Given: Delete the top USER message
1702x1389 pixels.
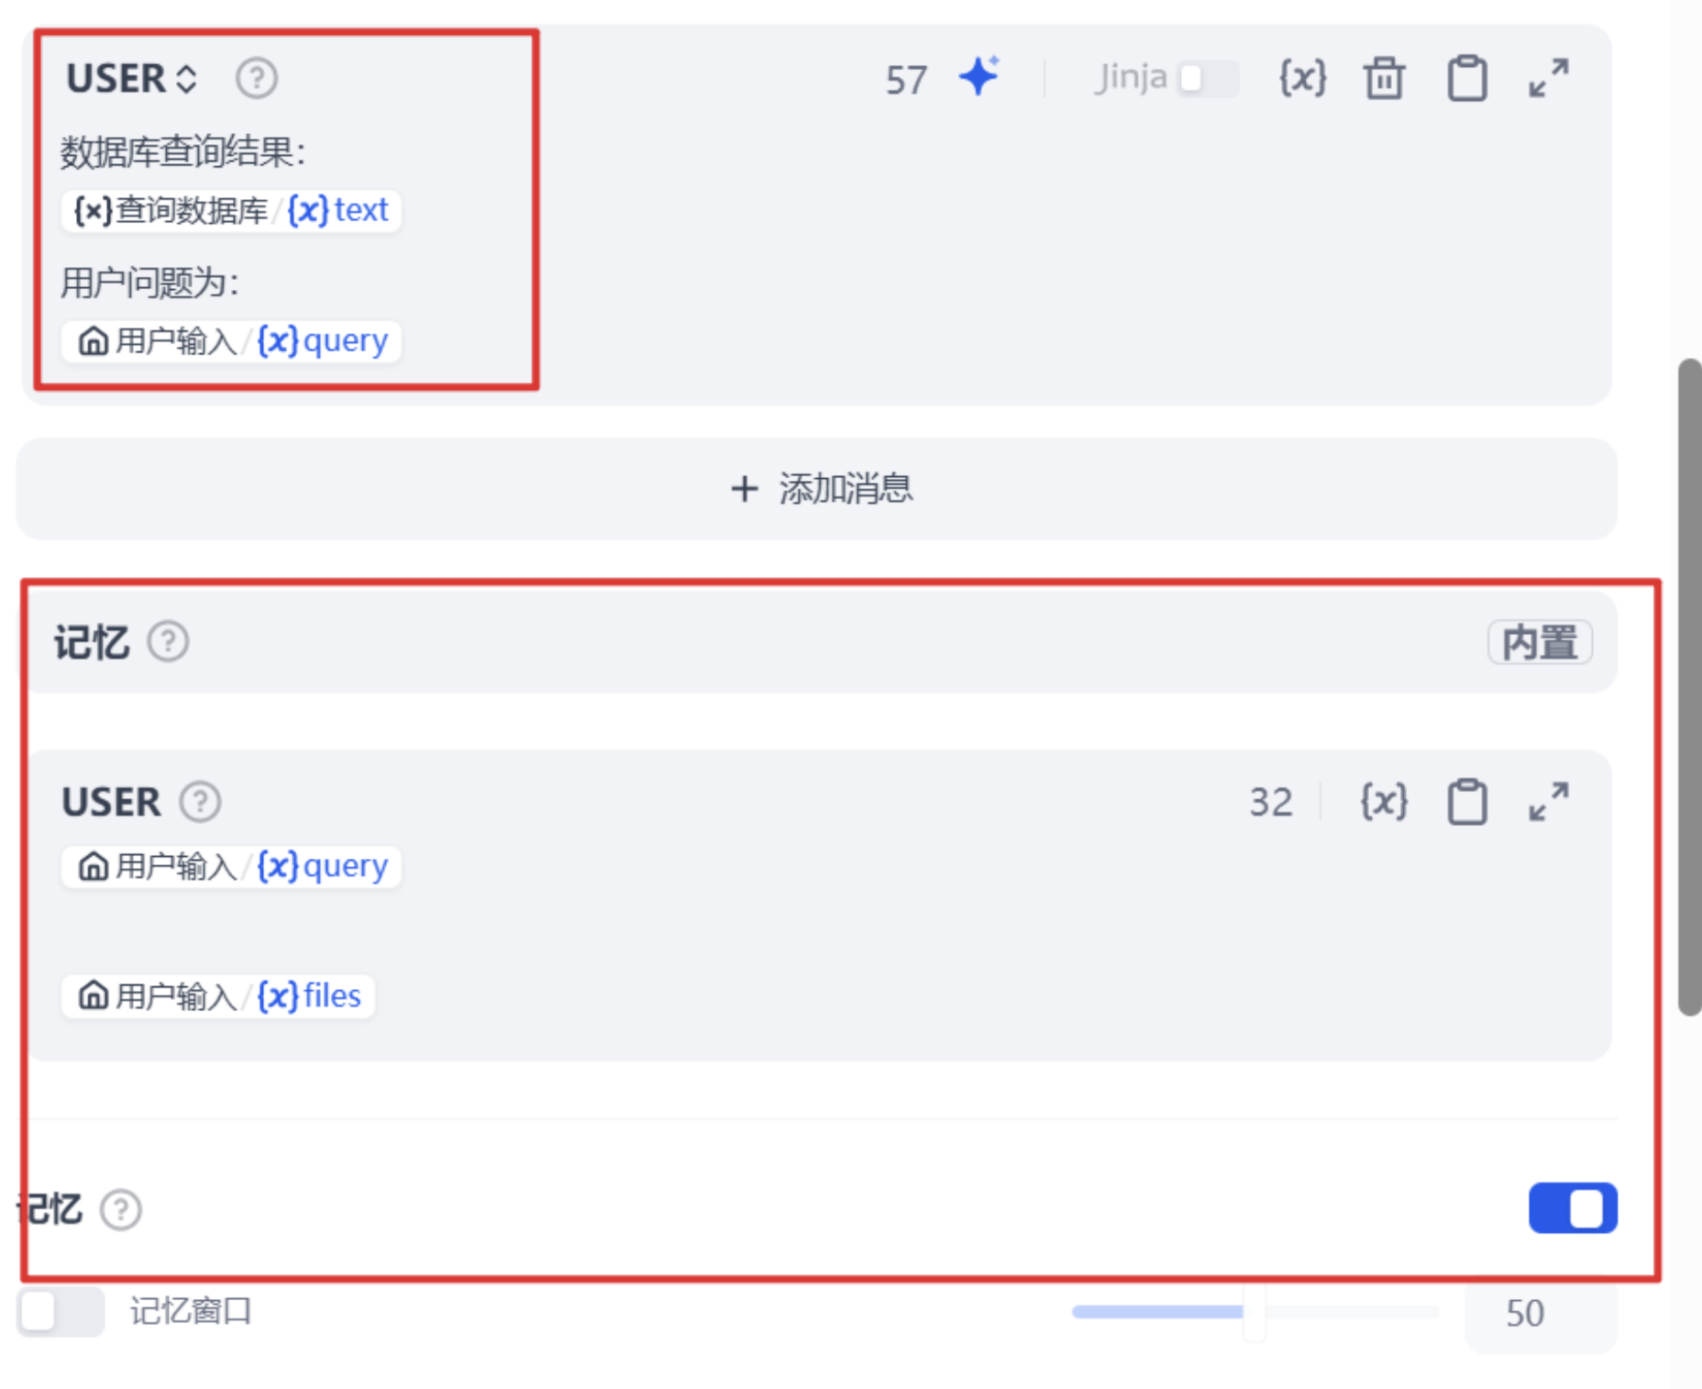Looking at the screenshot, I should tap(1384, 78).
